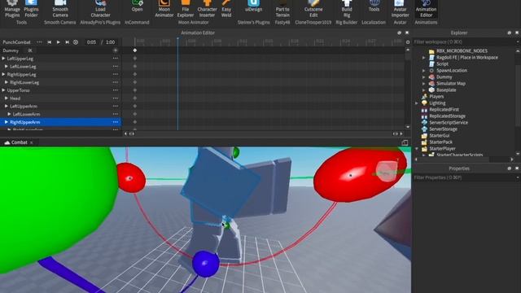Skip forward to next keyframe
Screen dimensions: 521x293
[x=67, y=42]
